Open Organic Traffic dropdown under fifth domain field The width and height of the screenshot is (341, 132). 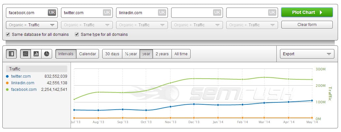[252, 25]
